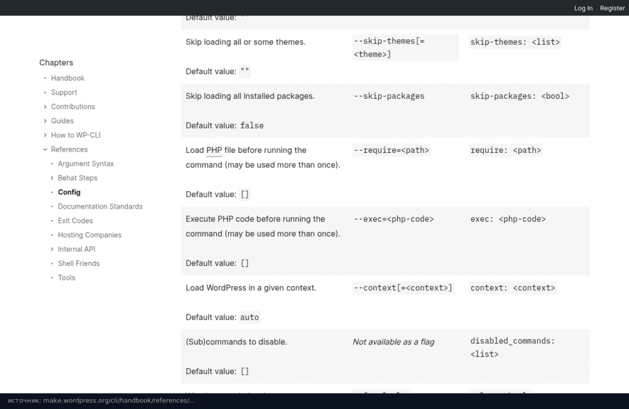Image resolution: width=629 pixels, height=409 pixels.
Task: Open the Register link
Action: click(x=612, y=8)
